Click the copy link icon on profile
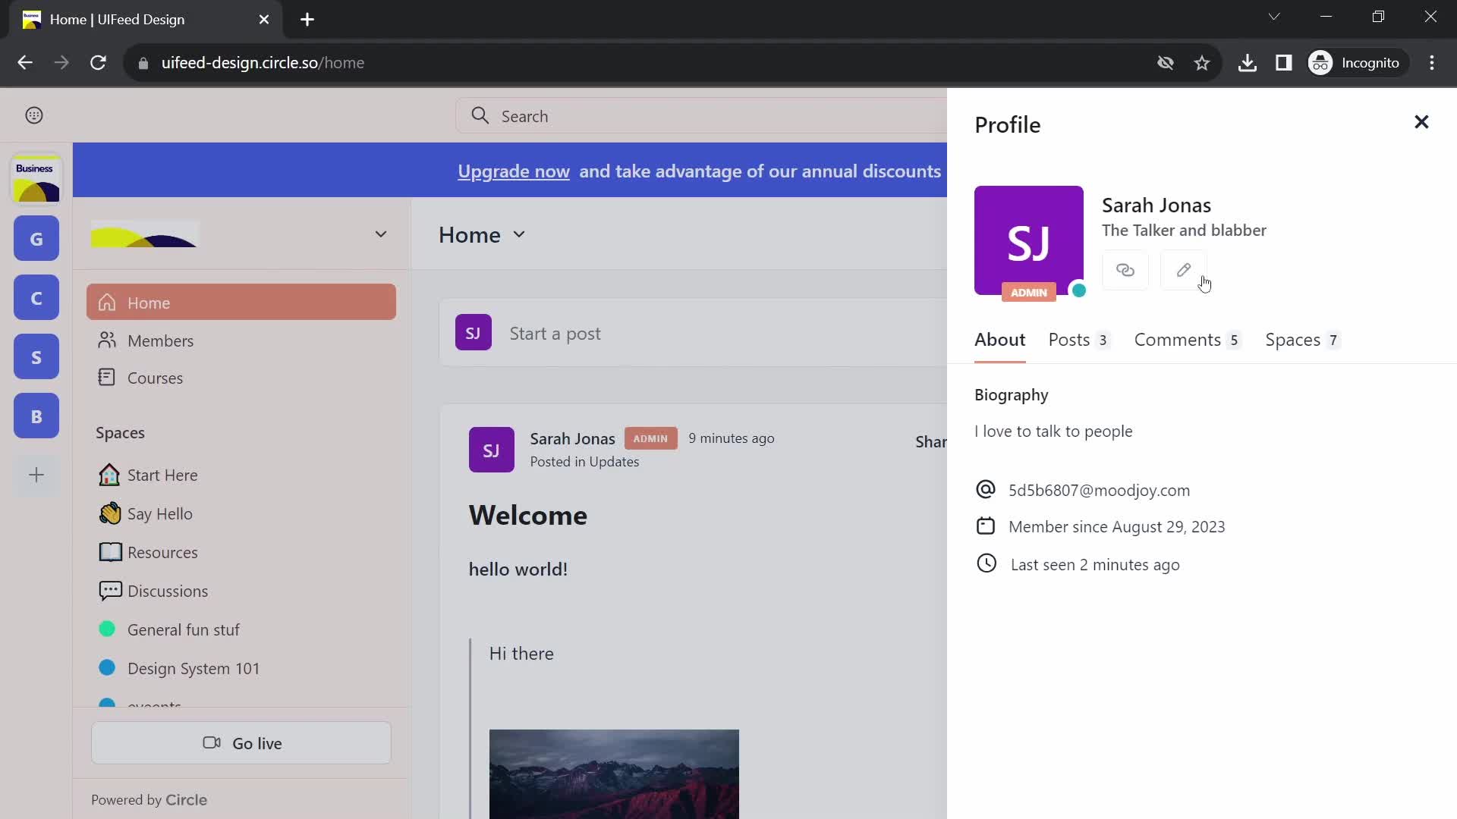The image size is (1457, 819). (x=1125, y=269)
